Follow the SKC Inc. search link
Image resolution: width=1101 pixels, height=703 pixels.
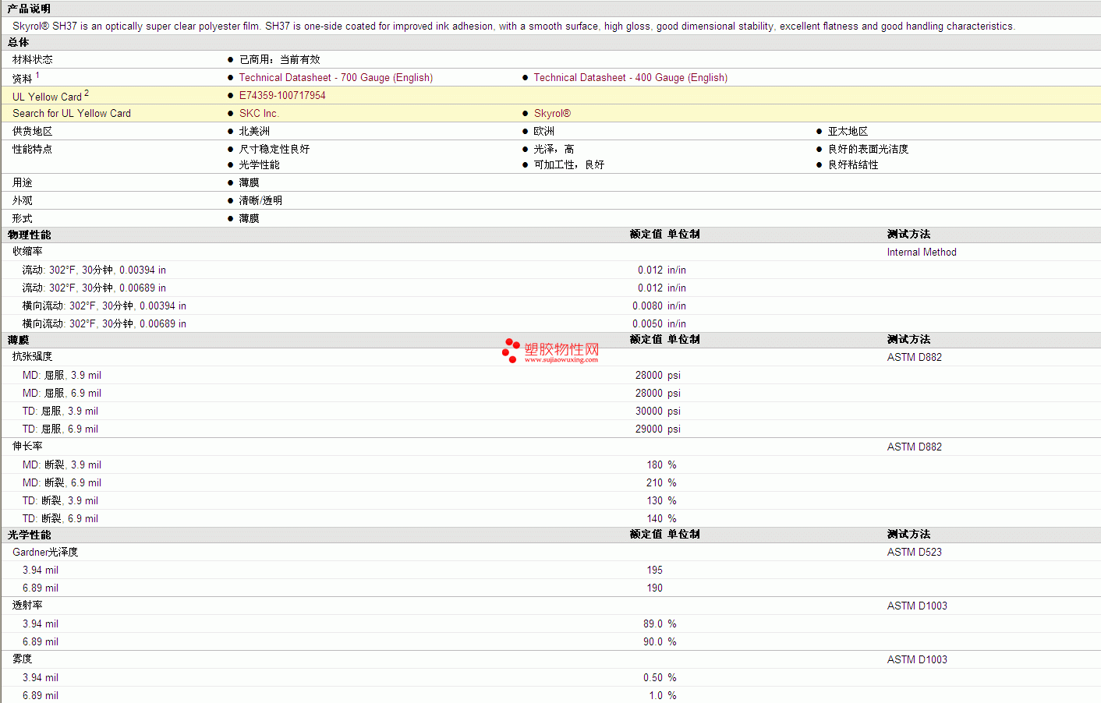[259, 113]
